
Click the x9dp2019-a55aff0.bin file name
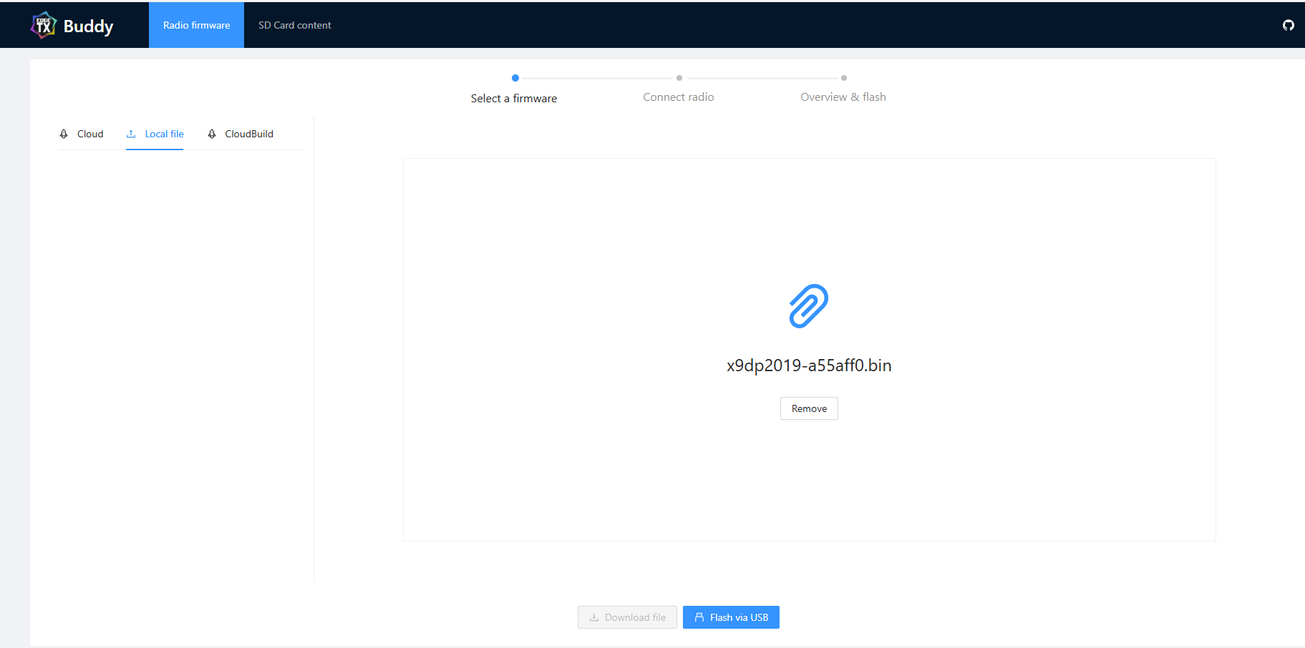click(x=808, y=365)
